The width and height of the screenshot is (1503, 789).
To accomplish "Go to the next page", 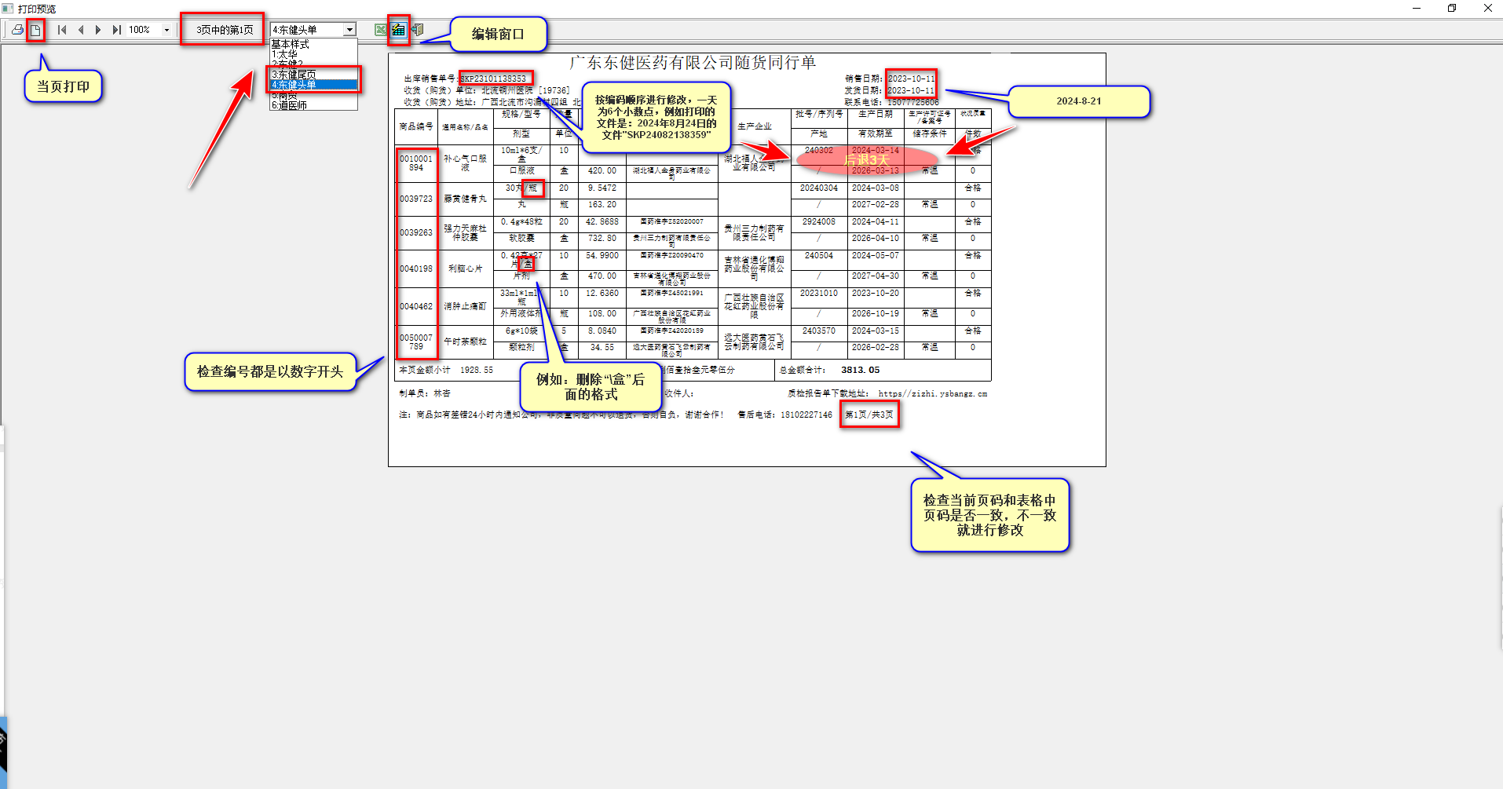I will pos(98,30).
